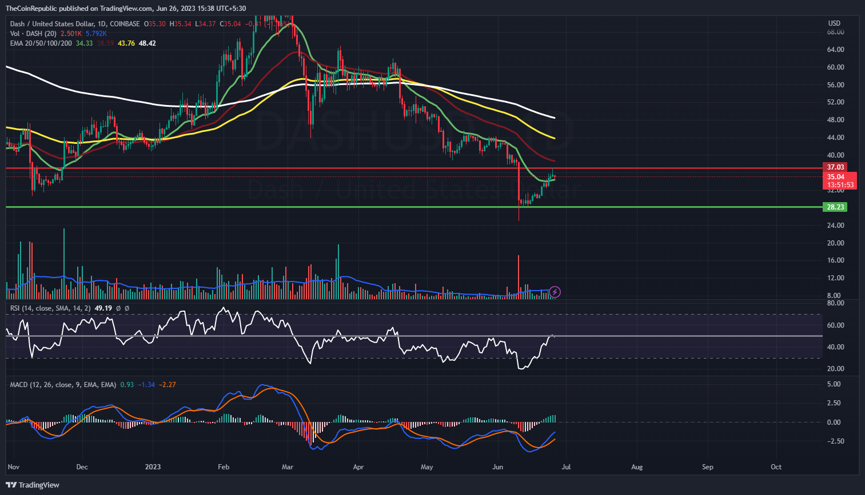Click the dark red EMA value 38.59

pyautogui.click(x=105, y=43)
